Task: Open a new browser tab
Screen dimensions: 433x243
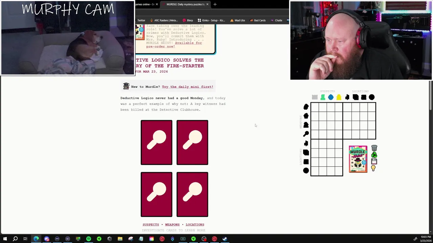Action: [215, 4]
